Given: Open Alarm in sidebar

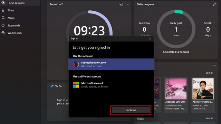Looking at the screenshot, I should 20,18.
